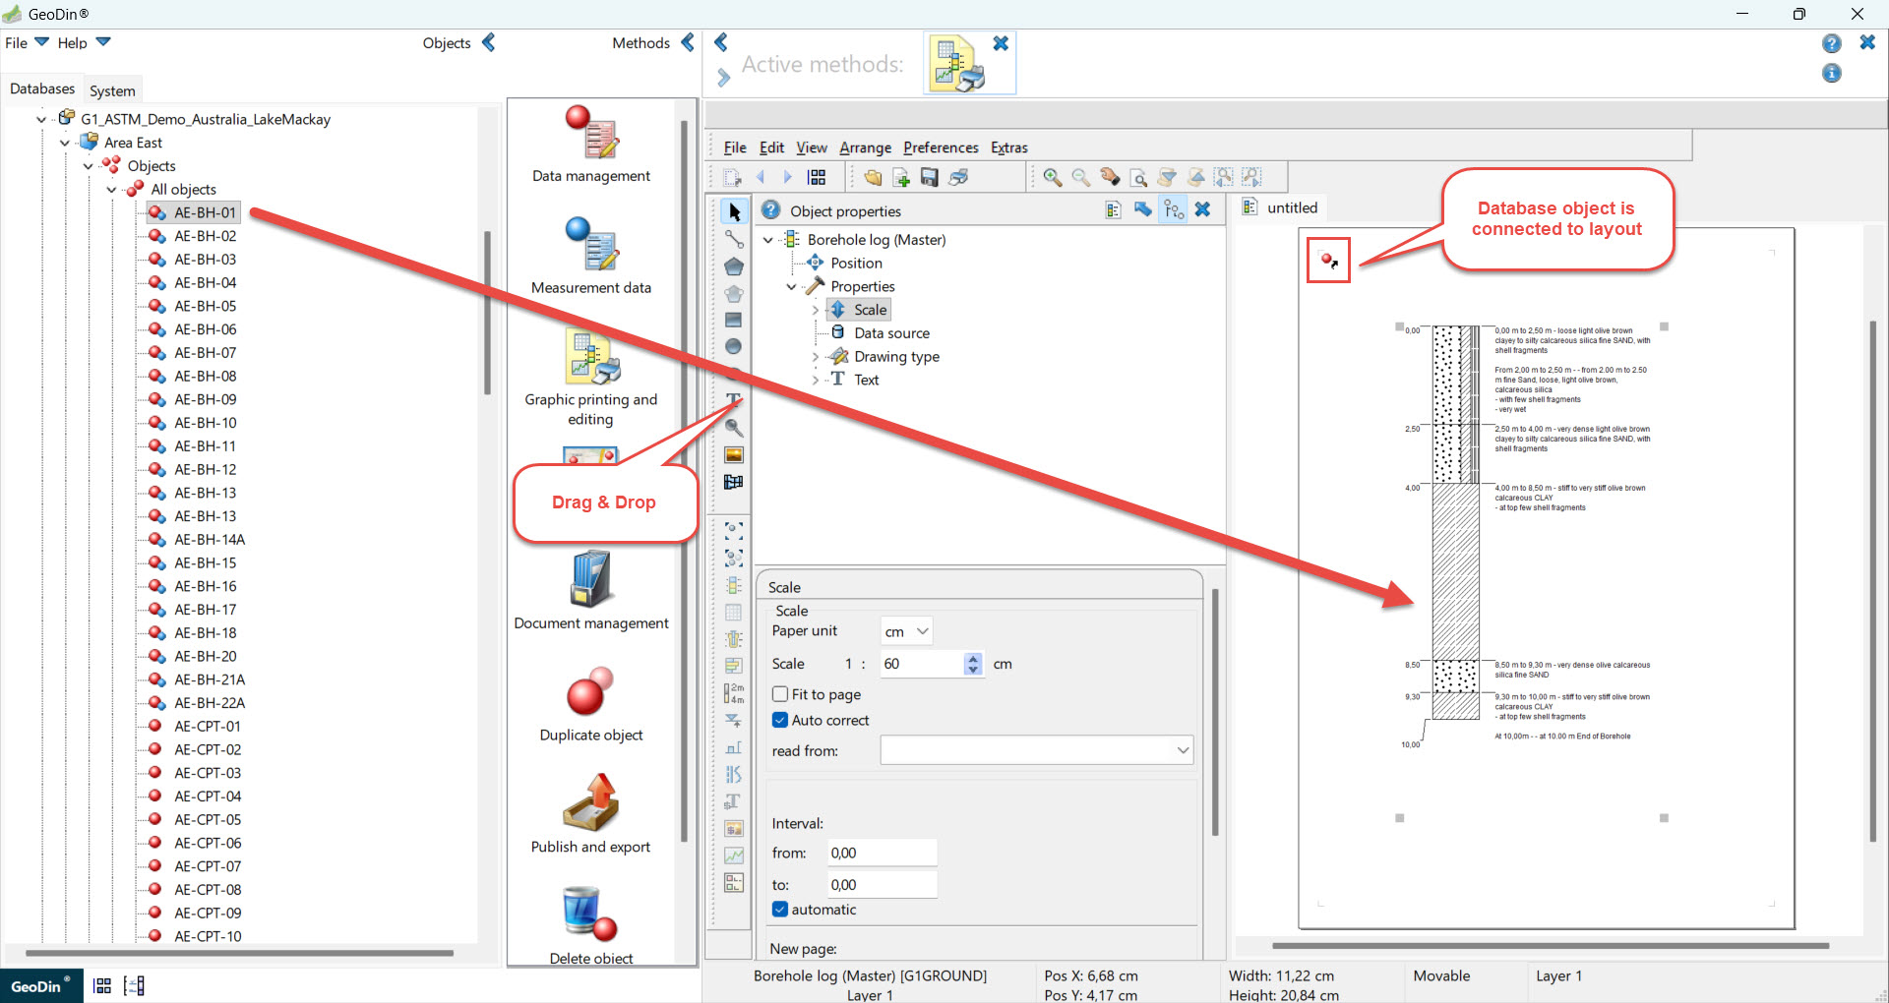This screenshot has width=1889, height=1003.
Task: Select the rectangle drawing tool
Action: [734, 321]
